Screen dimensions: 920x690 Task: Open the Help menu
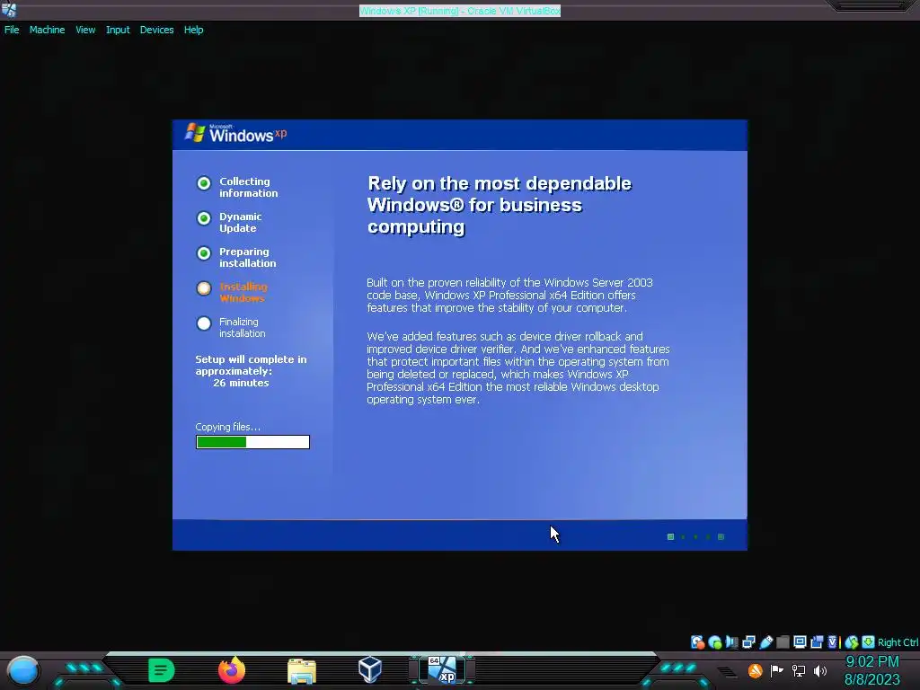tap(194, 30)
